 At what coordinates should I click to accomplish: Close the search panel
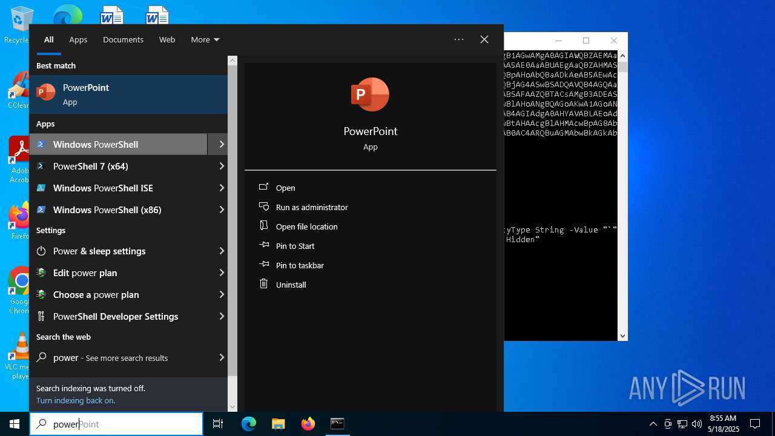coord(484,39)
